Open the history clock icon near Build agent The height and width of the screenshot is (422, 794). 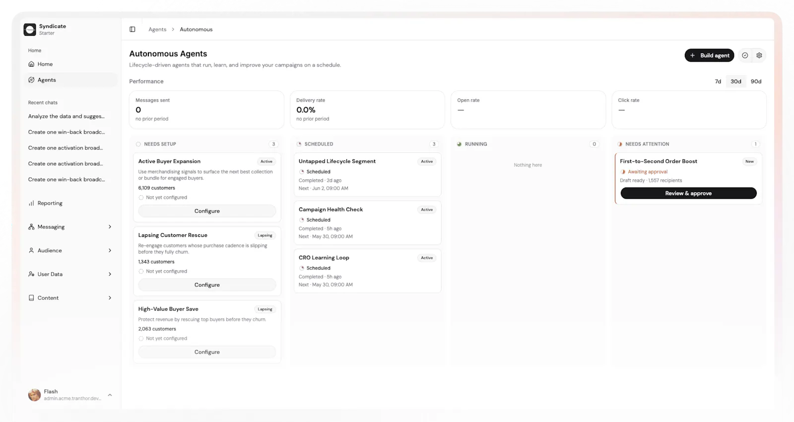pyautogui.click(x=745, y=56)
